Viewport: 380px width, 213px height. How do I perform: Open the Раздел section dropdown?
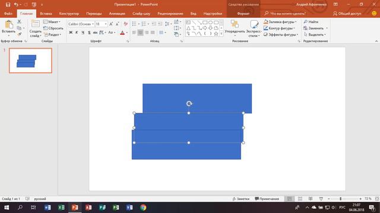52,34
